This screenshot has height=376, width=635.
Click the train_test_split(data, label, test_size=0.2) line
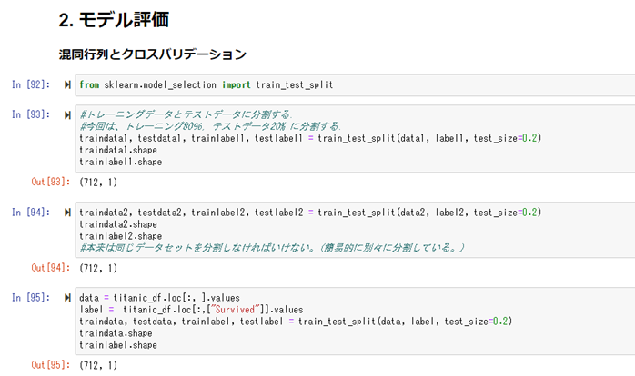click(x=296, y=322)
